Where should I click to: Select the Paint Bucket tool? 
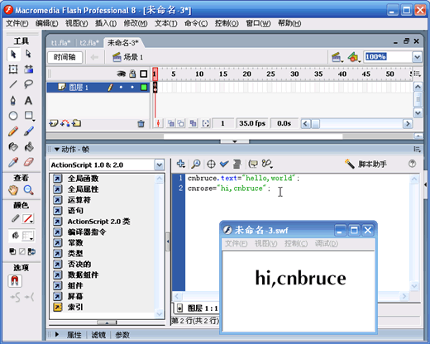[x=28, y=146]
